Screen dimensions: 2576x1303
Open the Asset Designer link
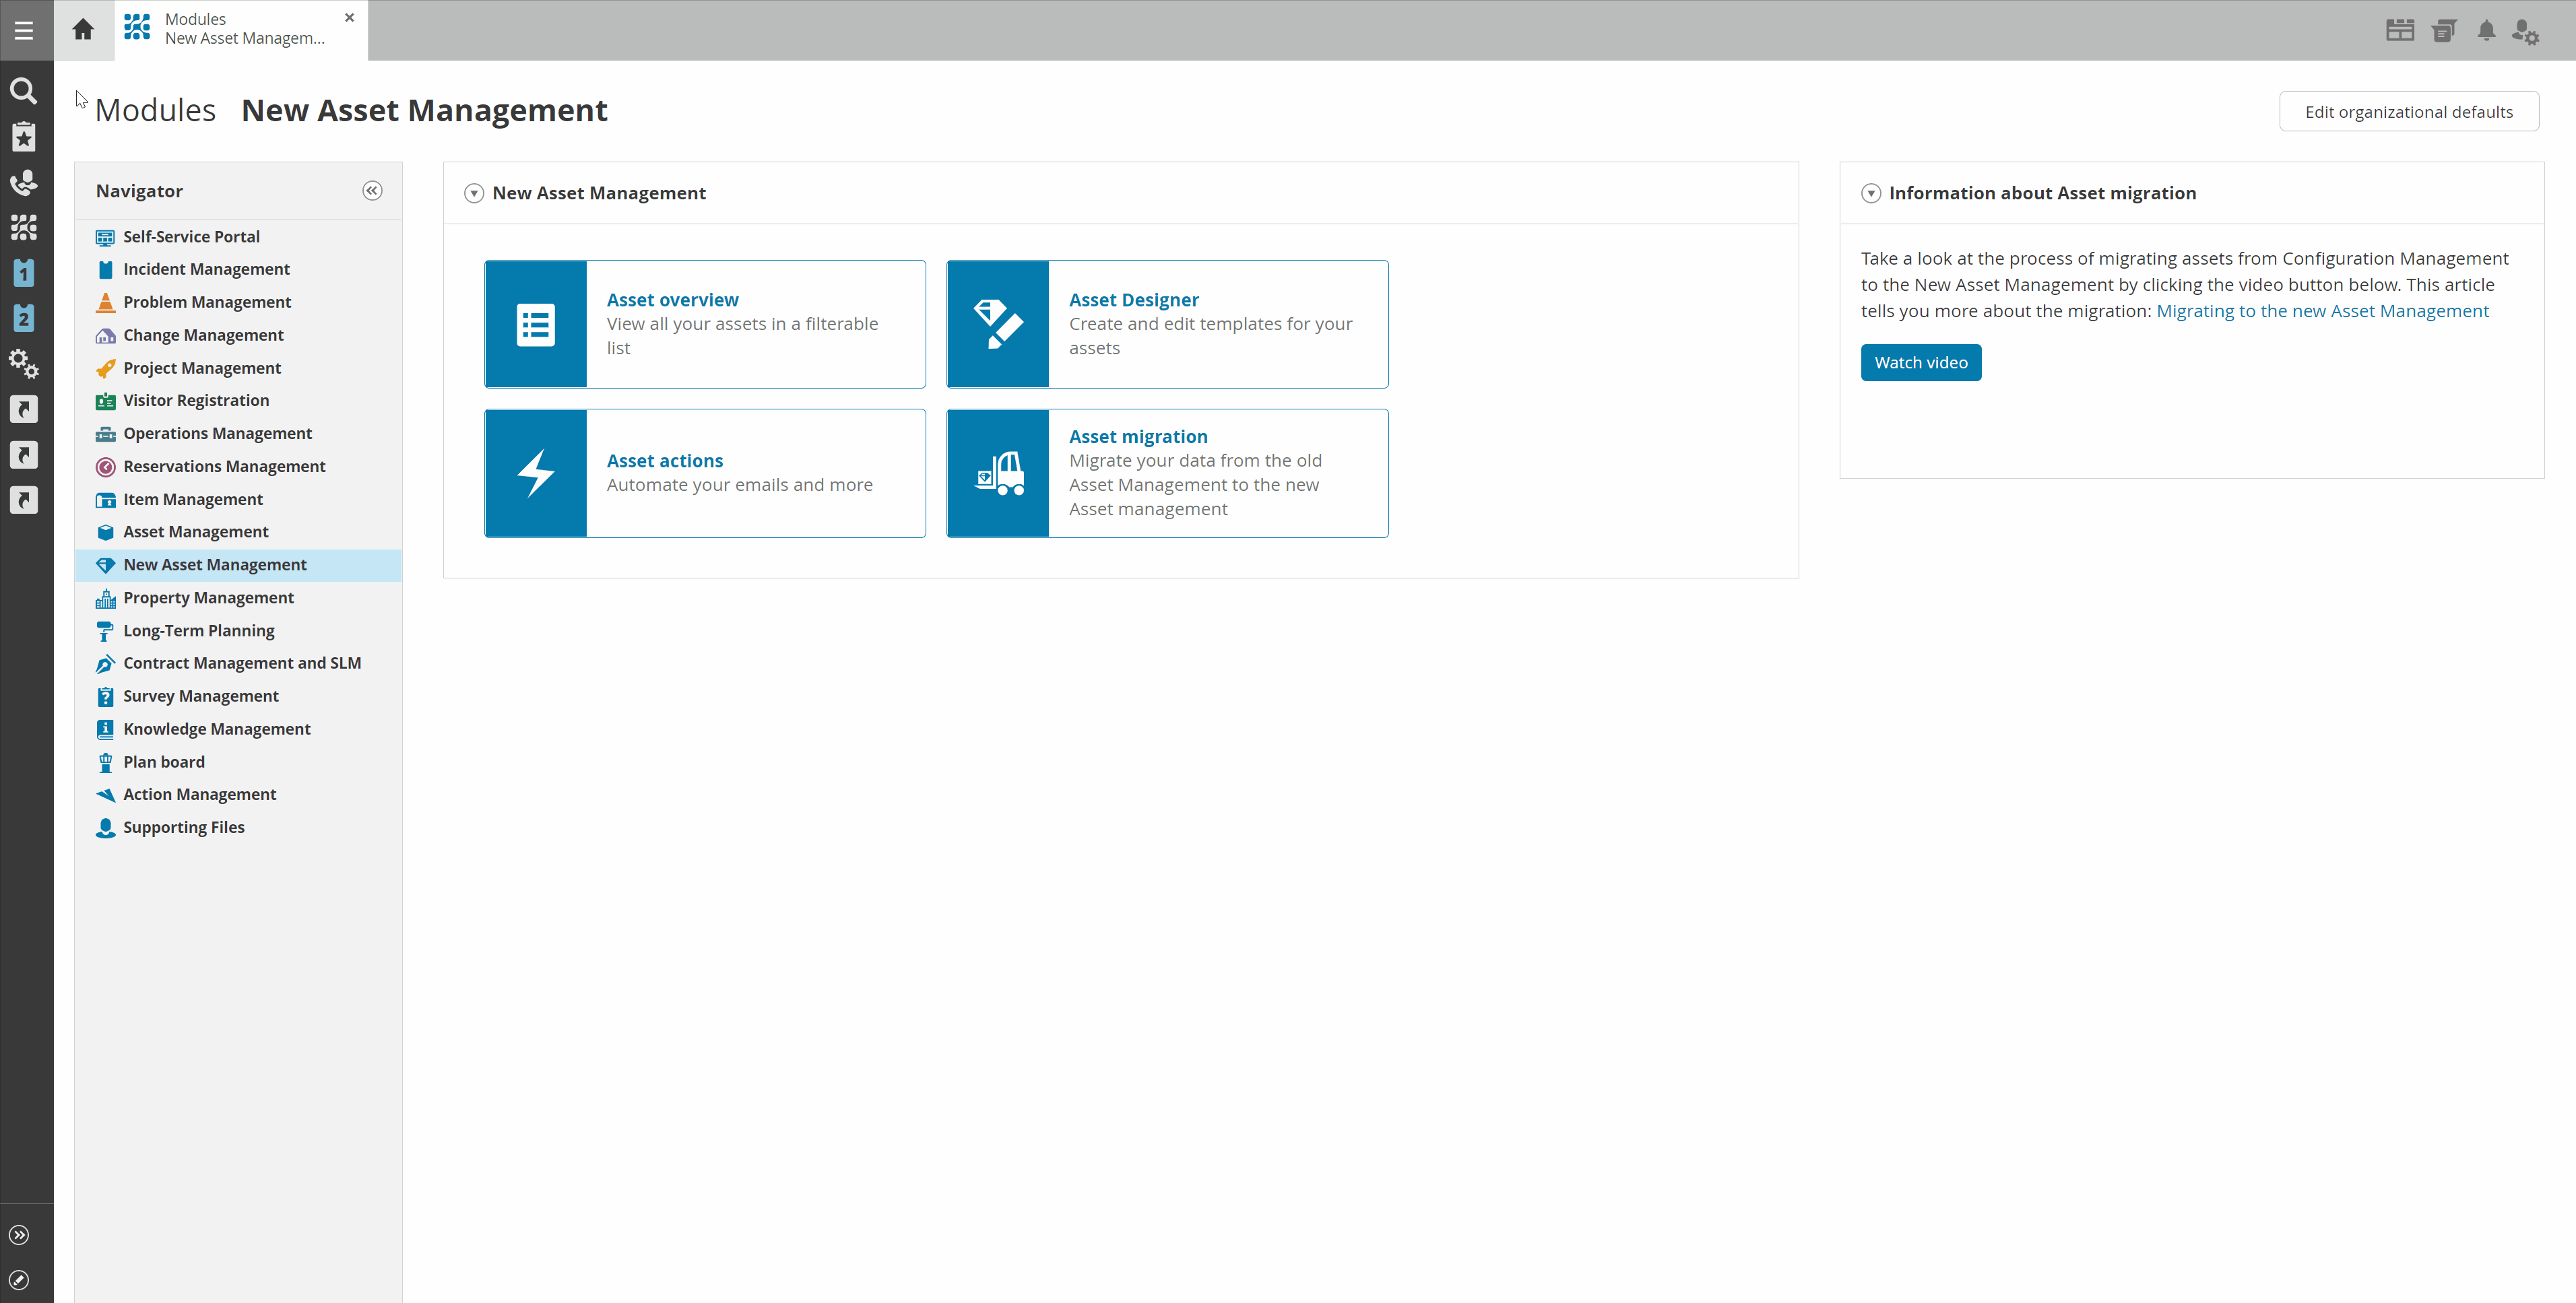point(1133,300)
